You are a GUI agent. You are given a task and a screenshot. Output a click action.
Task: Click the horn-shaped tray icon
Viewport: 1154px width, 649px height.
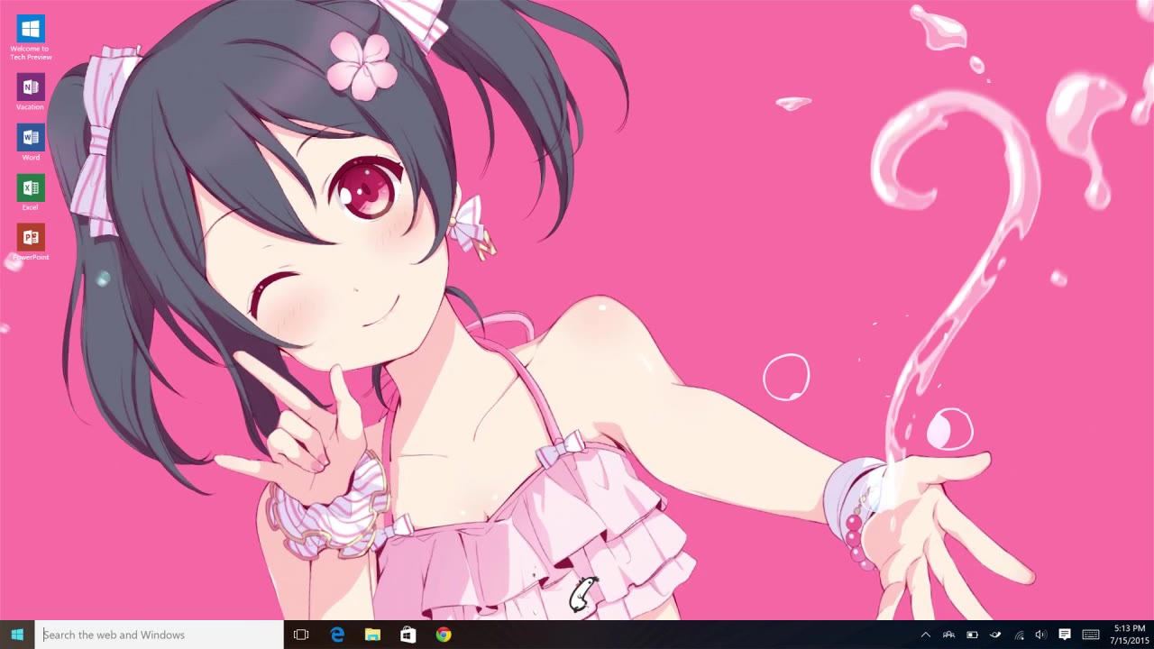995,635
